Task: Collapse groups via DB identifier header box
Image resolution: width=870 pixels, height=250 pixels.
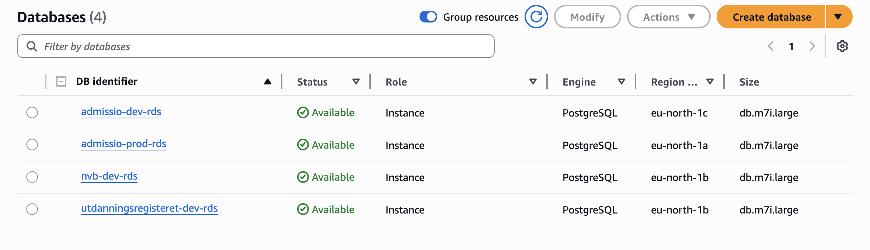Action: tap(61, 81)
